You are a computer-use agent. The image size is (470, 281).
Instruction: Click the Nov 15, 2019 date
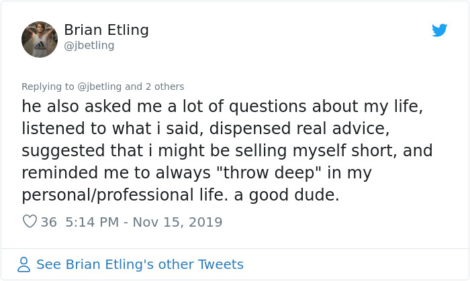point(179,221)
